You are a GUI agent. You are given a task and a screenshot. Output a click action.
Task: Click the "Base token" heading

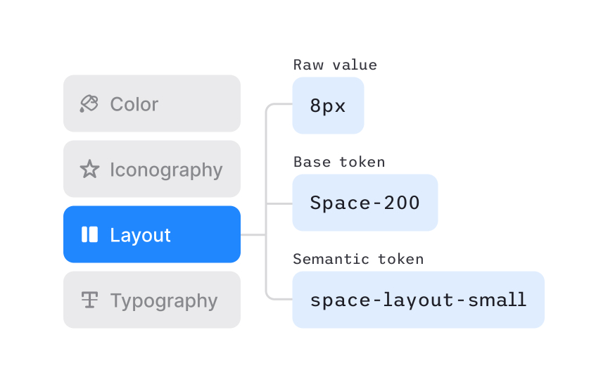point(339,162)
